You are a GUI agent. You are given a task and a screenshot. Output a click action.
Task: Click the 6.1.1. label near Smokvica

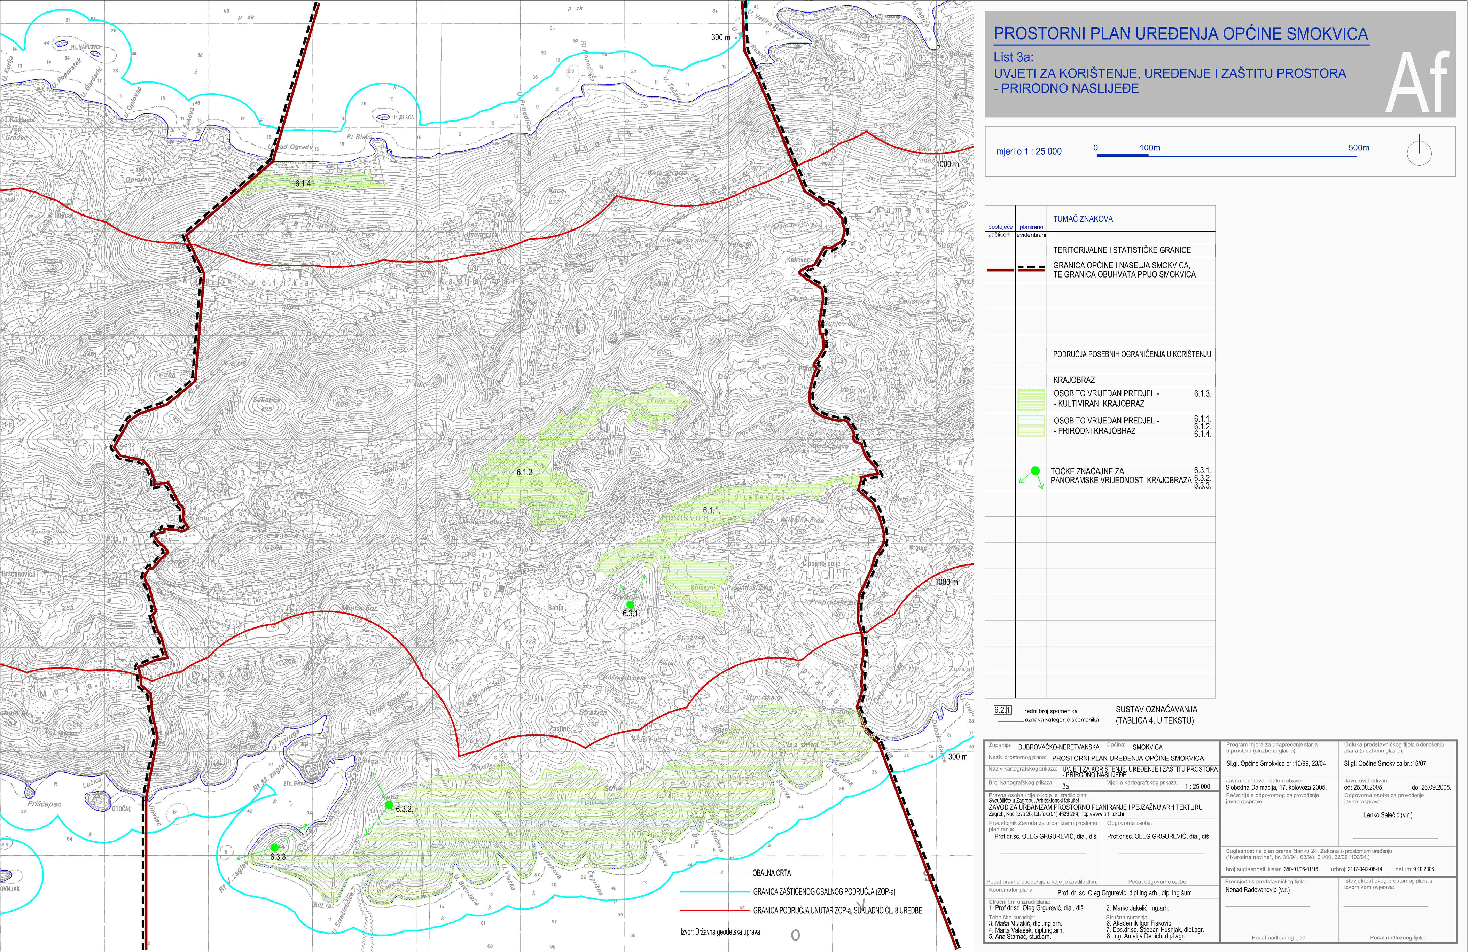712,510
